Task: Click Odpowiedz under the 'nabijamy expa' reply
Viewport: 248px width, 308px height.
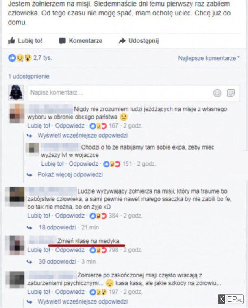Action: 83,164
